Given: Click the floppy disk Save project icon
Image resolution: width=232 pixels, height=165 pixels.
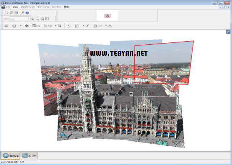Looking at the screenshot, I should [x=16, y=13].
